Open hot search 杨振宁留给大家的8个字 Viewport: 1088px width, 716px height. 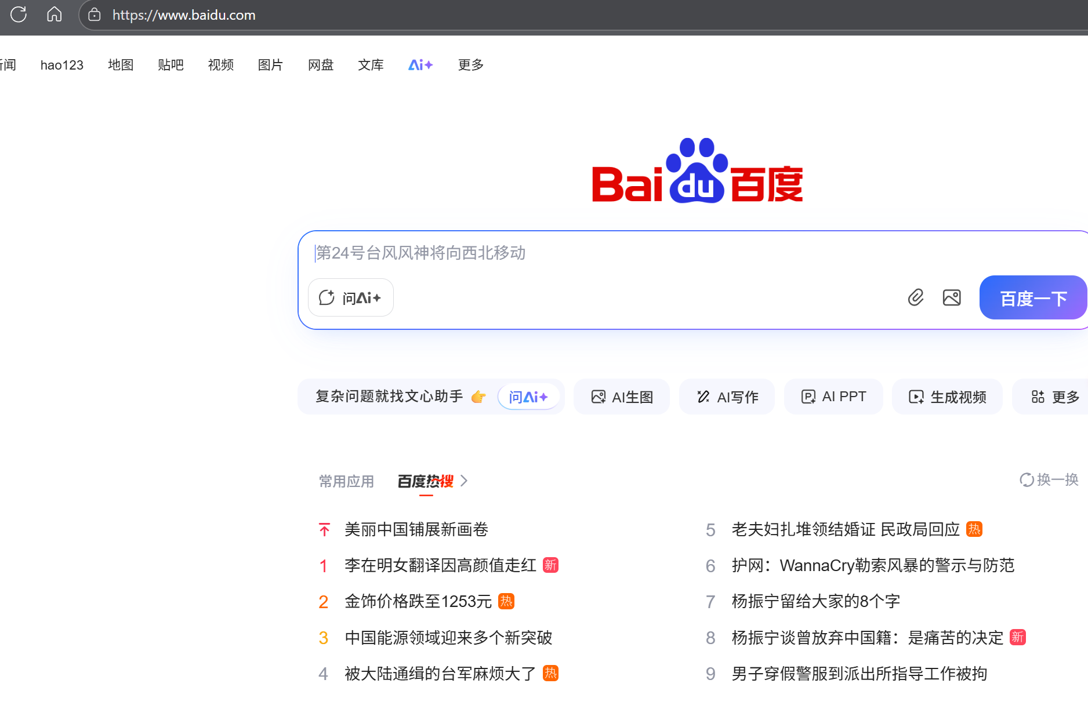(816, 601)
